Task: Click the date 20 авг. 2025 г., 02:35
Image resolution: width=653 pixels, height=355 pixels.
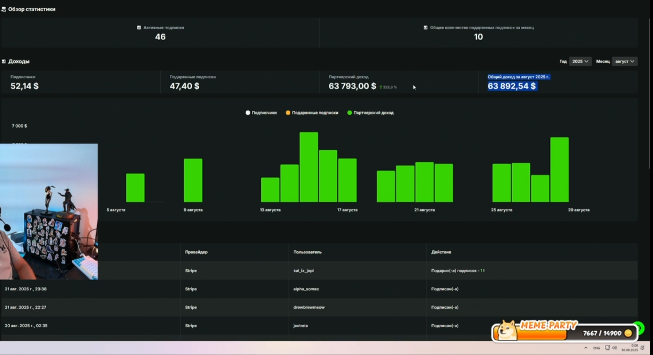Action: pos(26,326)
